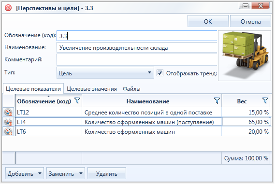This screenshot has height=184, width=275.
Task: Close the dialog with the X button
Action: click(x=261, y=6)
